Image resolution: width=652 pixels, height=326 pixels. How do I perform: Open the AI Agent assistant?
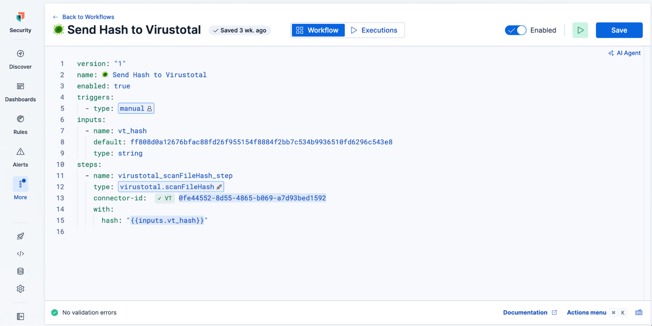[x=624, y=53]
